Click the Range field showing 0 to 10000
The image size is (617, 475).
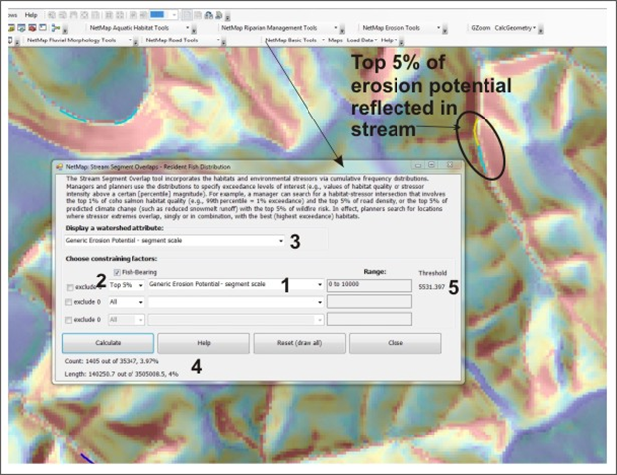[x=368, y=285]
